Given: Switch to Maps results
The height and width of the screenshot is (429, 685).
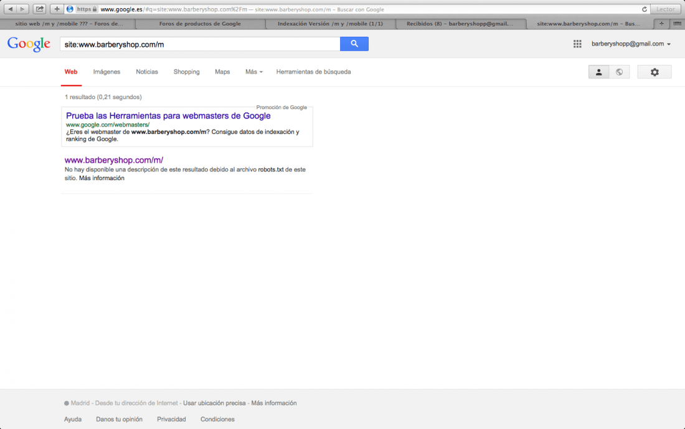Looking at the screenshot, I should click(222, 72).
